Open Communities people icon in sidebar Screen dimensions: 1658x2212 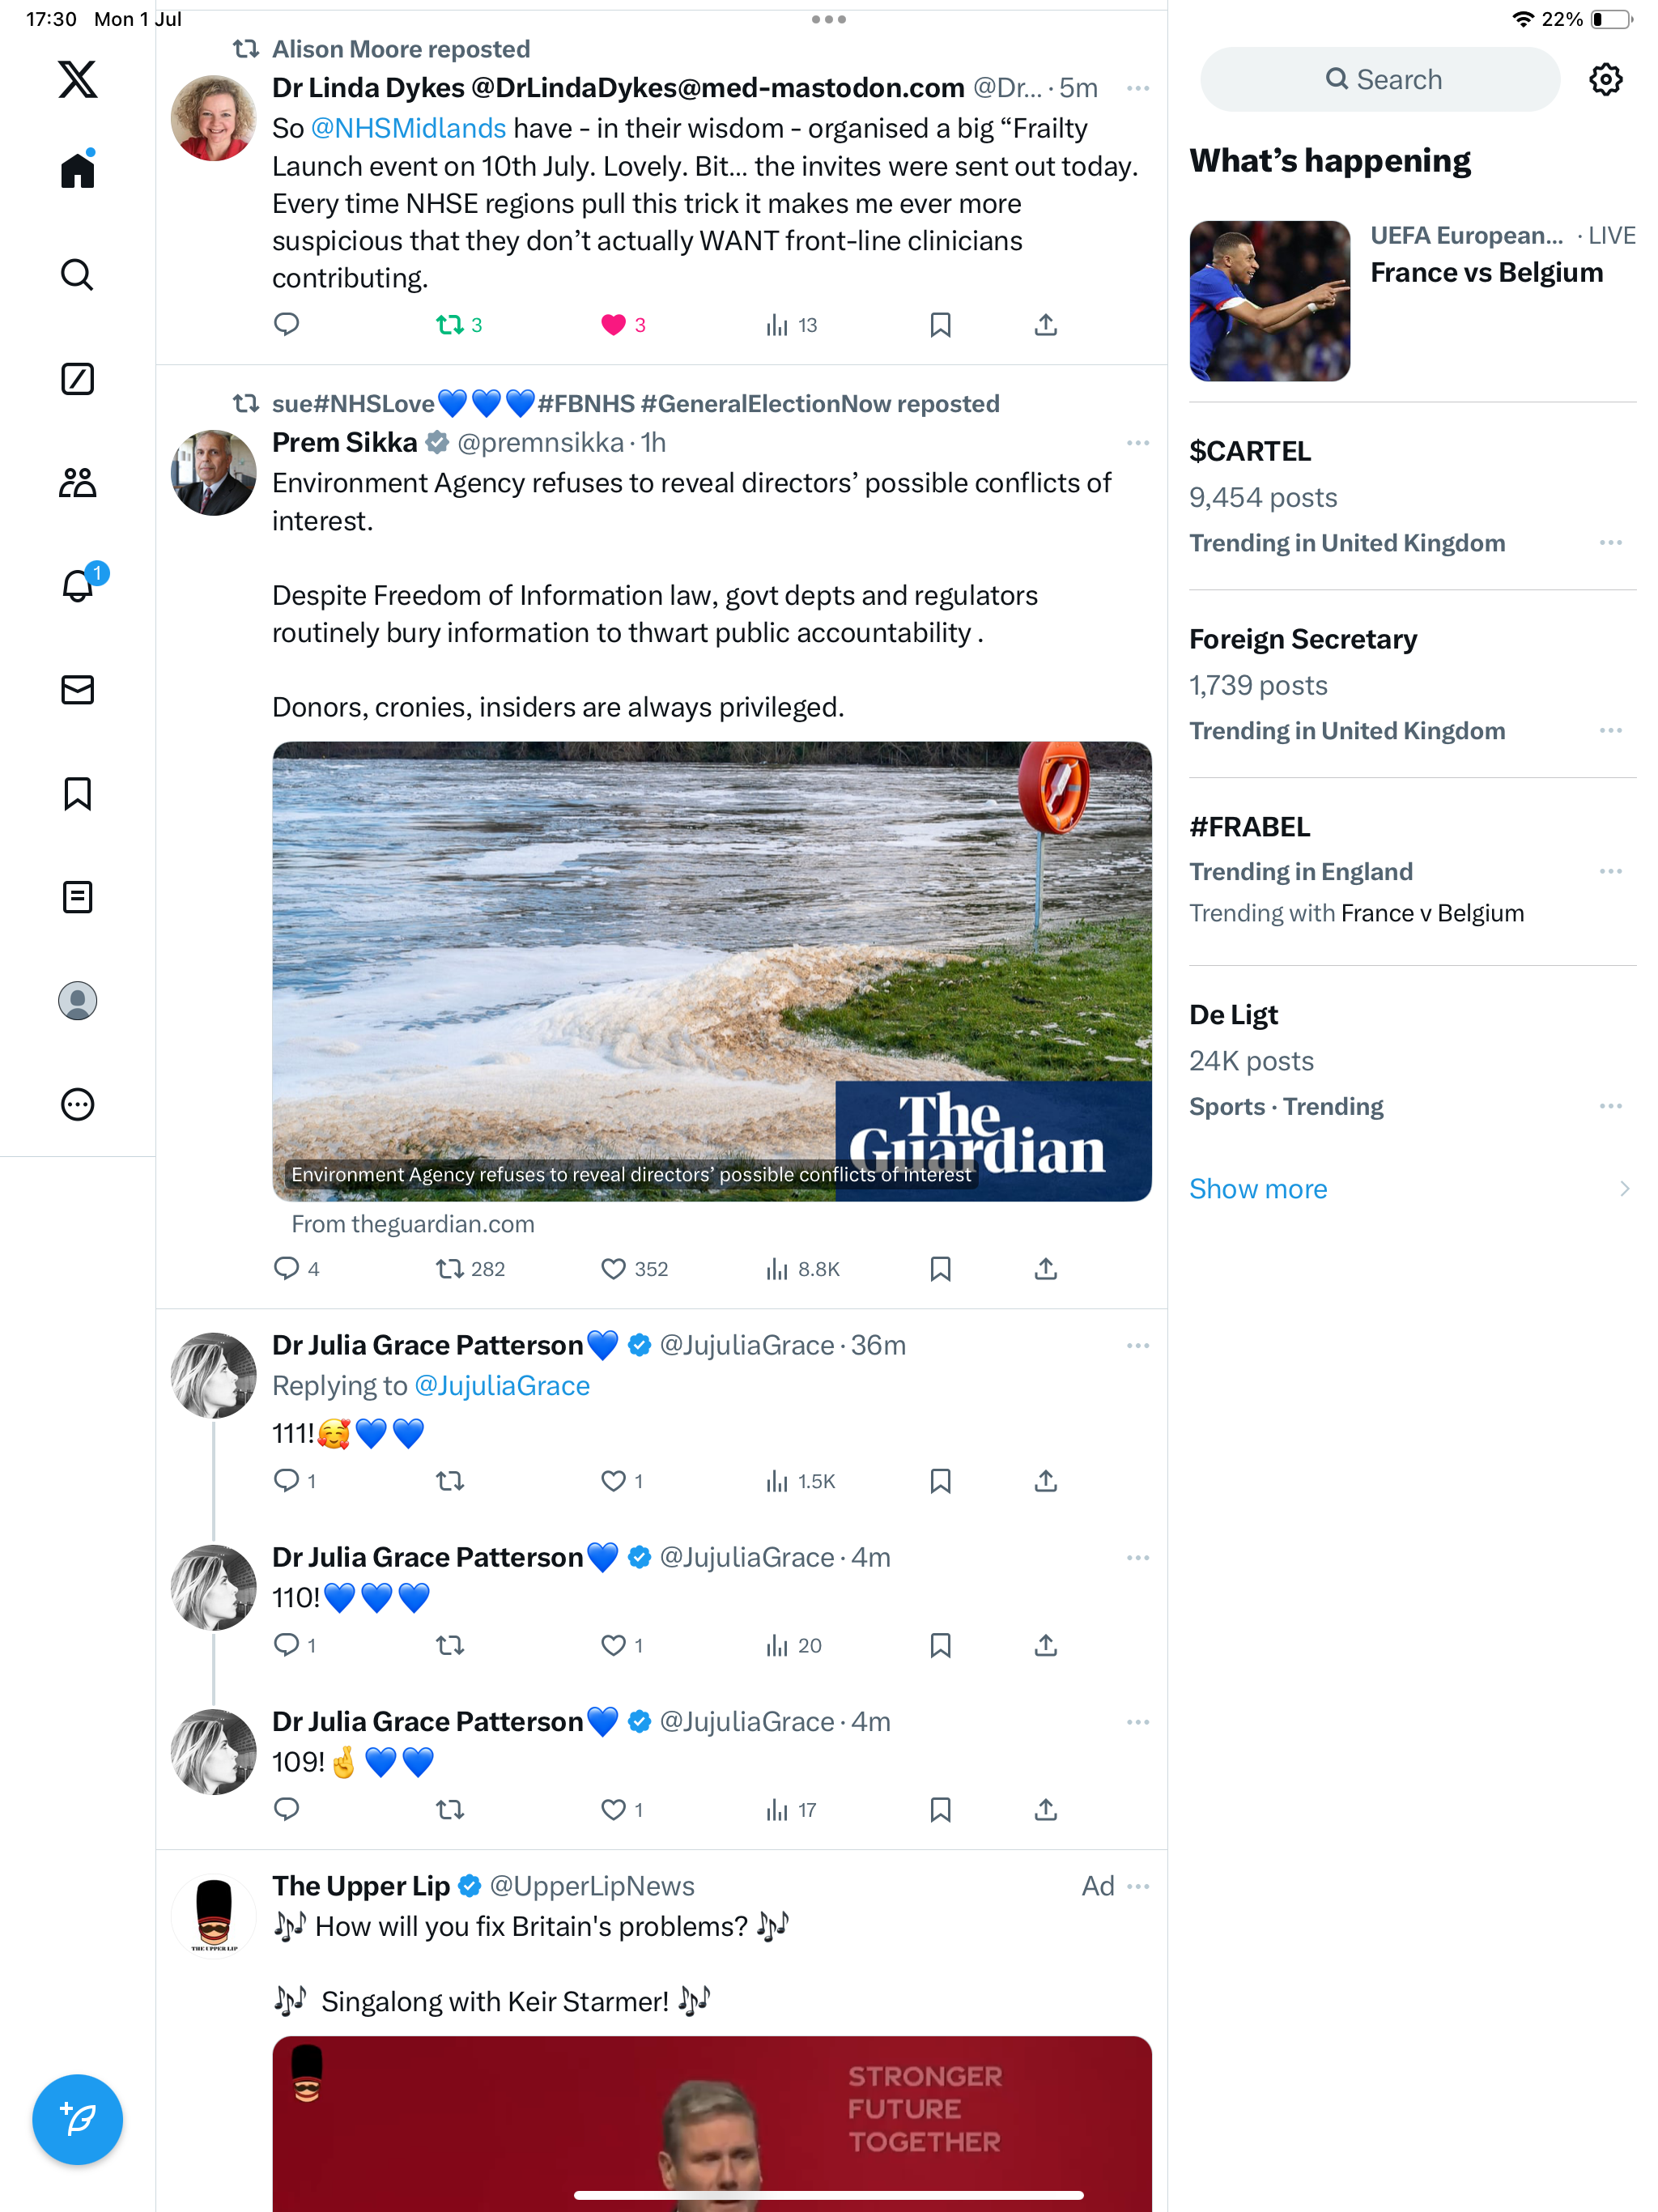point(77,483)
